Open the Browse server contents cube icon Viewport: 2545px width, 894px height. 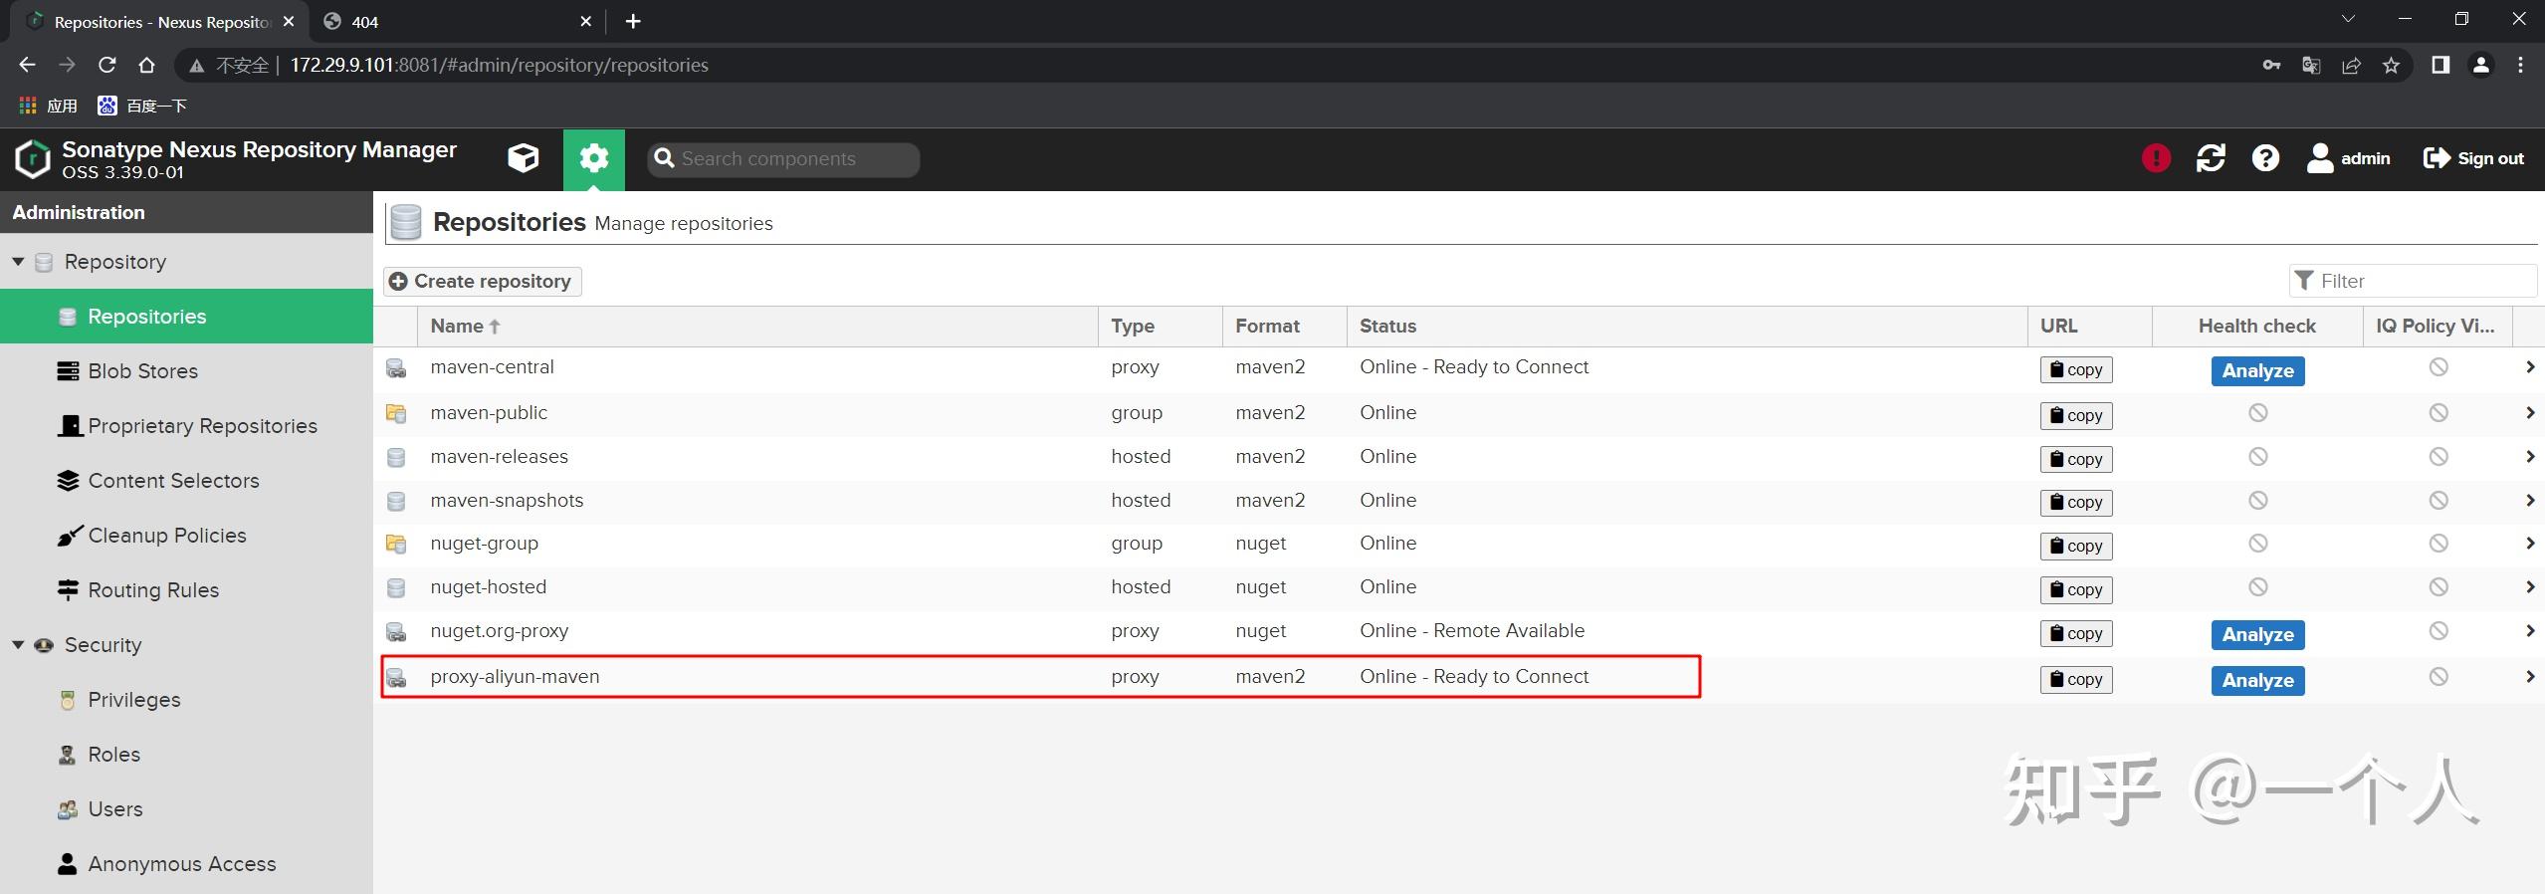tap(523, 159)
